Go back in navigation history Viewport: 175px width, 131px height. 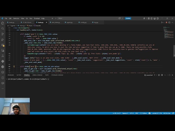point(52,18)
